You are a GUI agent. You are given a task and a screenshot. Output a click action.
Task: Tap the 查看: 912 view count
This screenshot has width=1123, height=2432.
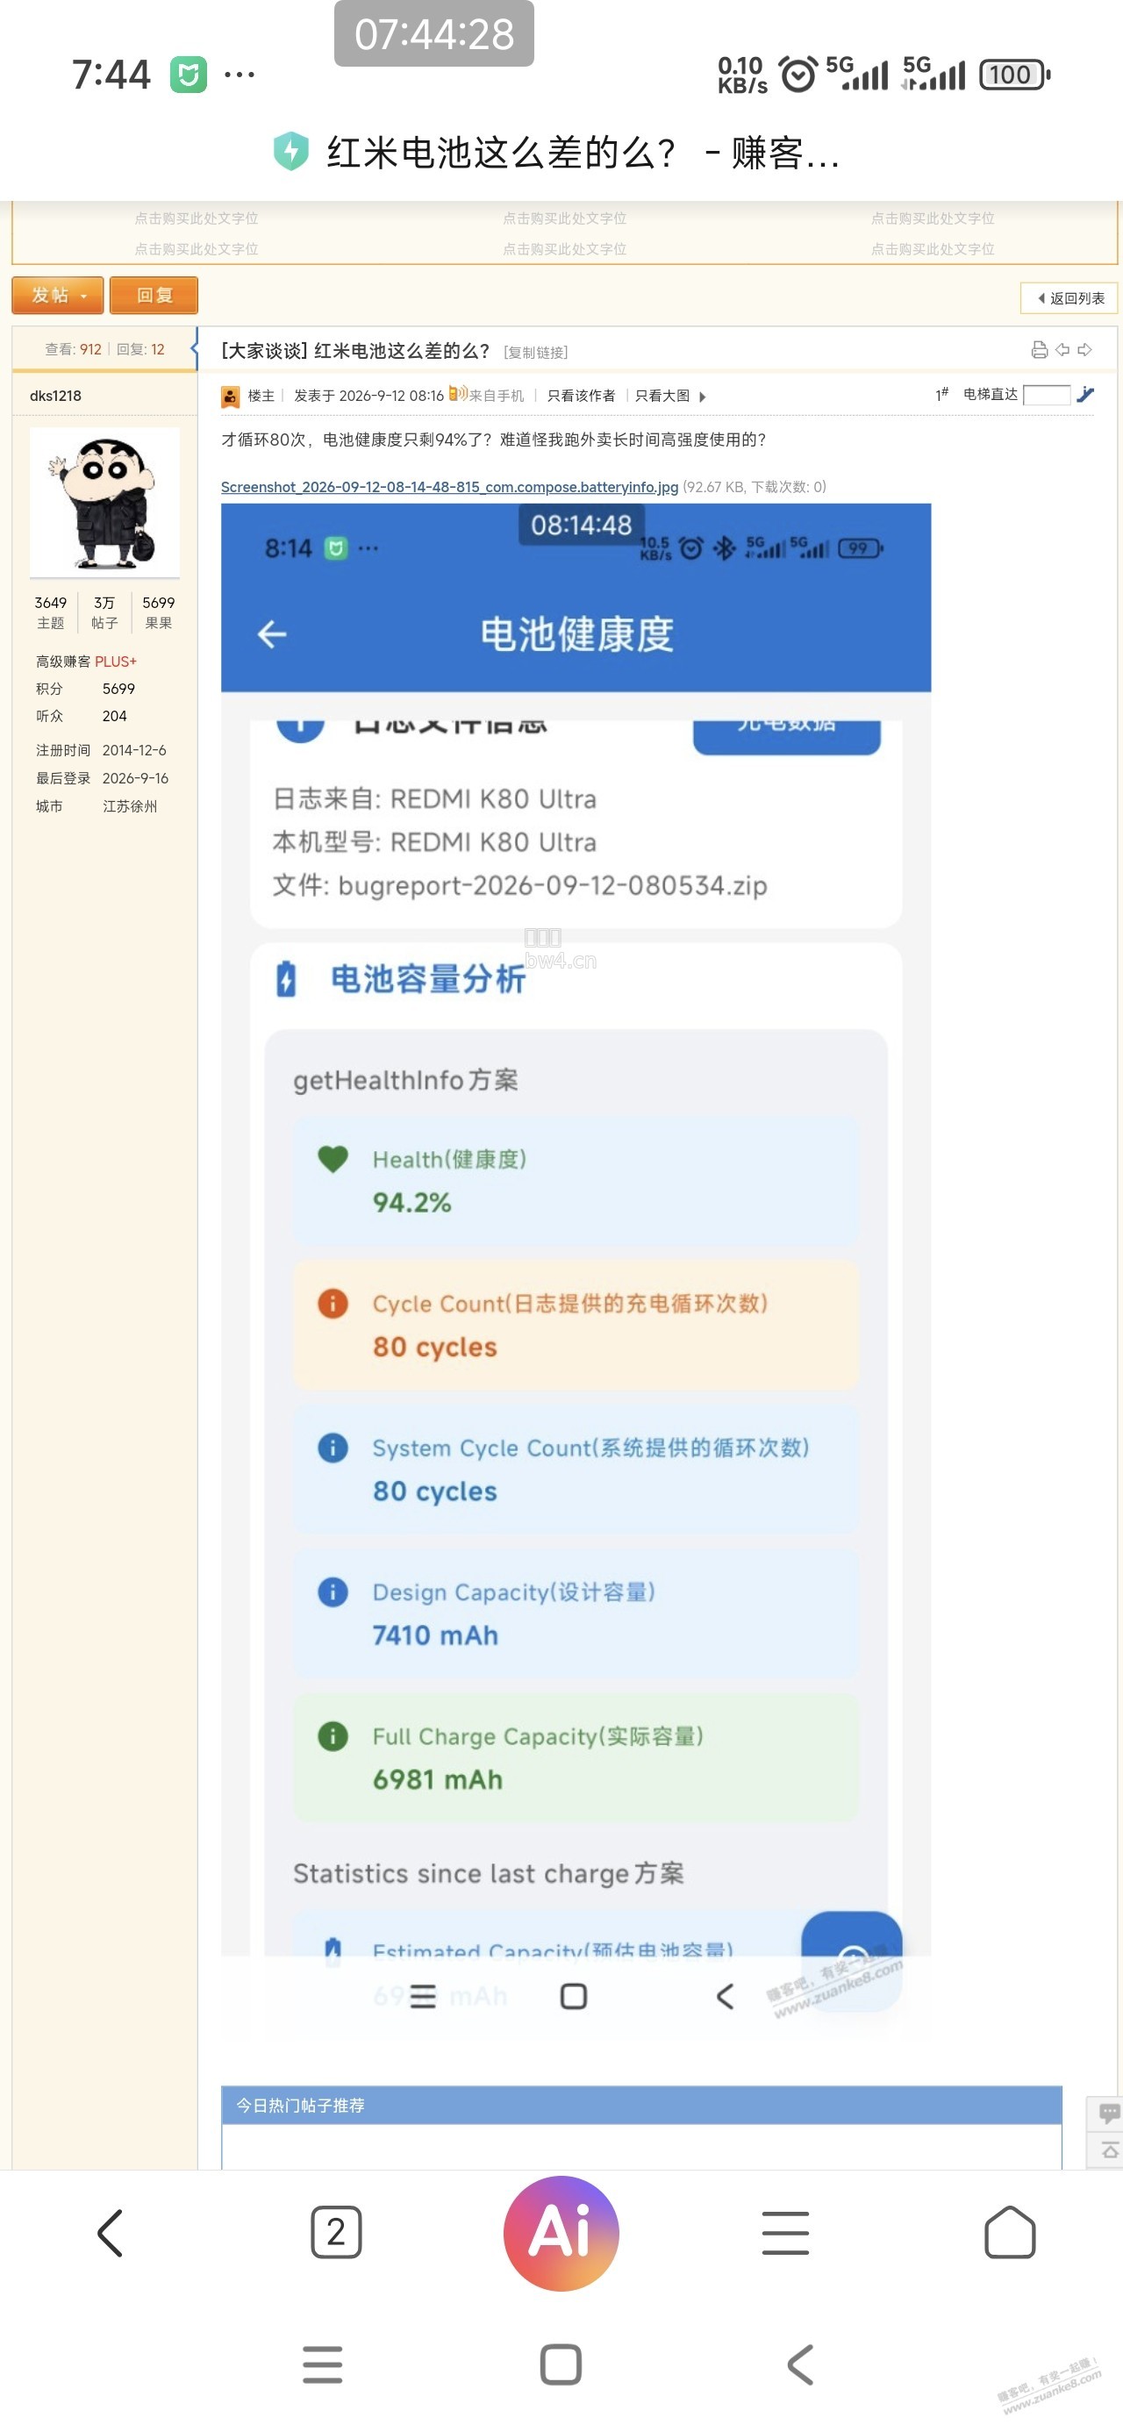tap(73, 349)
